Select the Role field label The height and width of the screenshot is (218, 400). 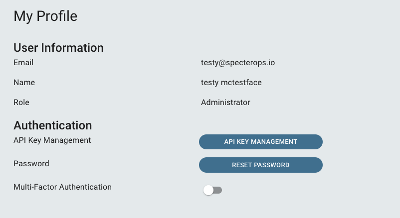tap(21, 103)
